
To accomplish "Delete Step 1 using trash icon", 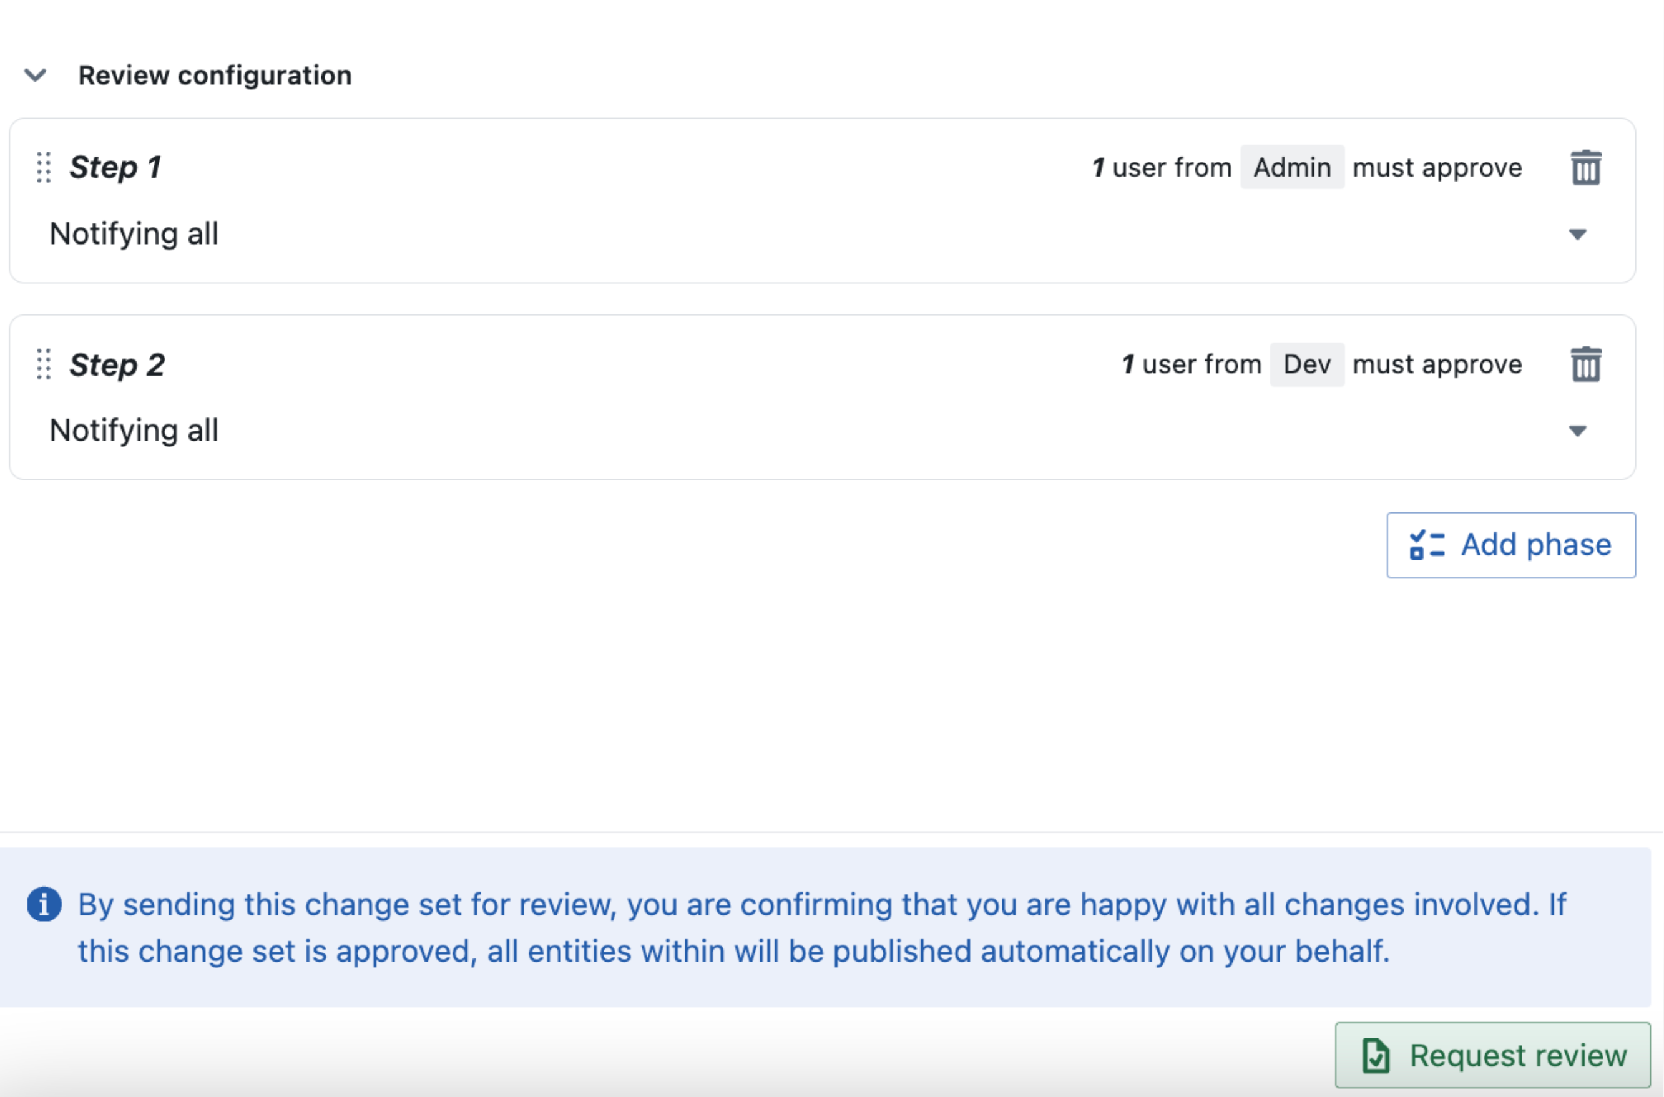I will tap(1585, 167).
